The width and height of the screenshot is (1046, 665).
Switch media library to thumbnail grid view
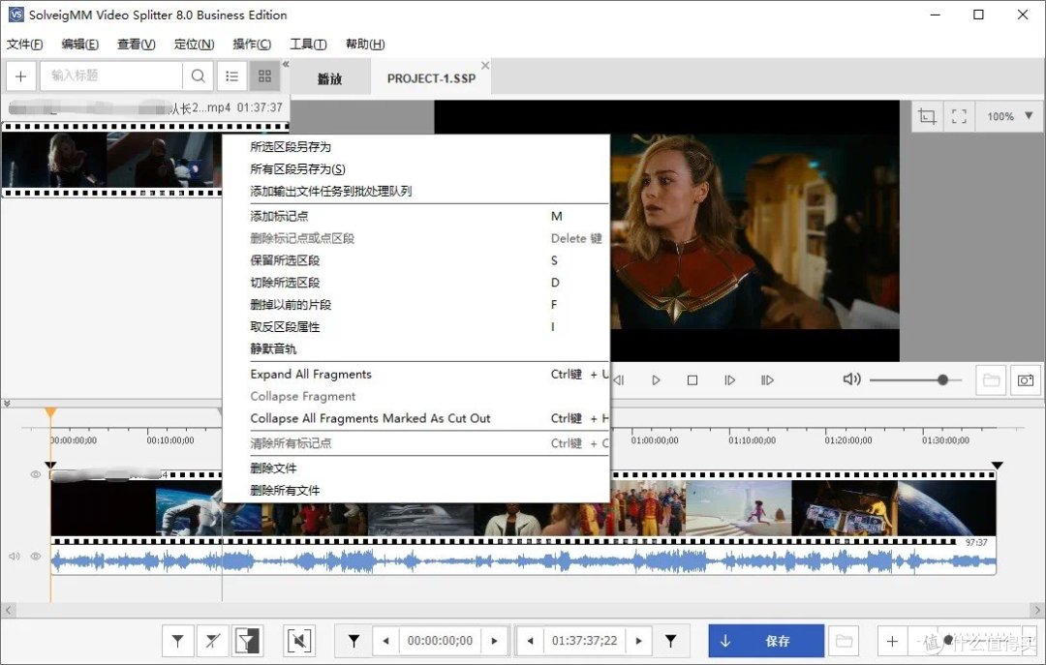[264, 76]
